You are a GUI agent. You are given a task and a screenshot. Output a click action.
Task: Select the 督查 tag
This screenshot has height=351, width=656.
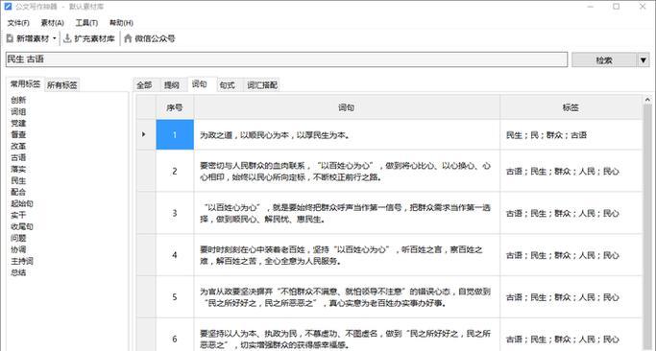coord(18,134)
